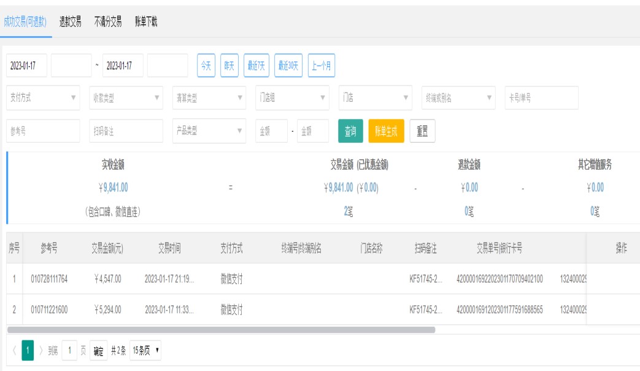Screen dimensions: 640x371
Task: Open the 15条/页 page size selector
Action: point(146,350)
